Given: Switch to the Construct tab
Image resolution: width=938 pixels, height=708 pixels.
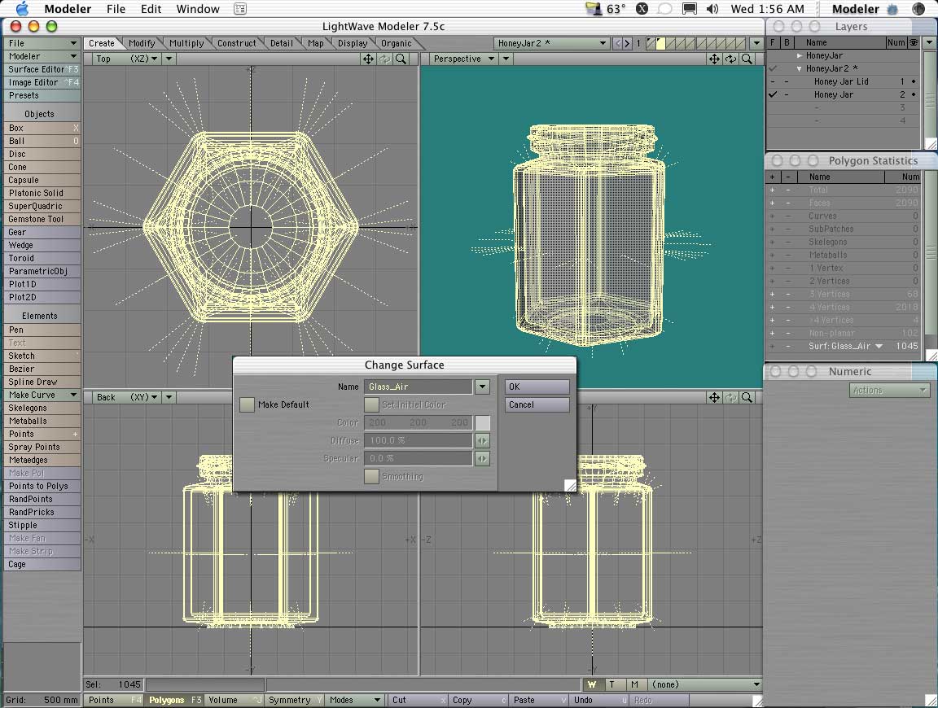Looking at the screenshot, I should (236, 43).
